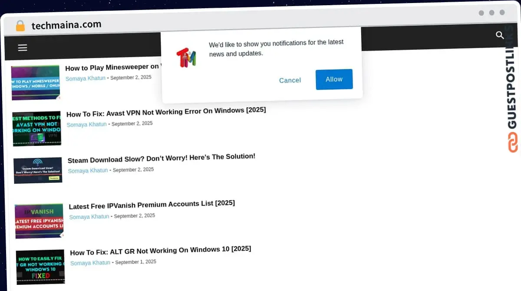This screenshot has height=291, width=521.
Task: Click author Somaya Khatun under IPVanish article
Action: pos(89,217)
